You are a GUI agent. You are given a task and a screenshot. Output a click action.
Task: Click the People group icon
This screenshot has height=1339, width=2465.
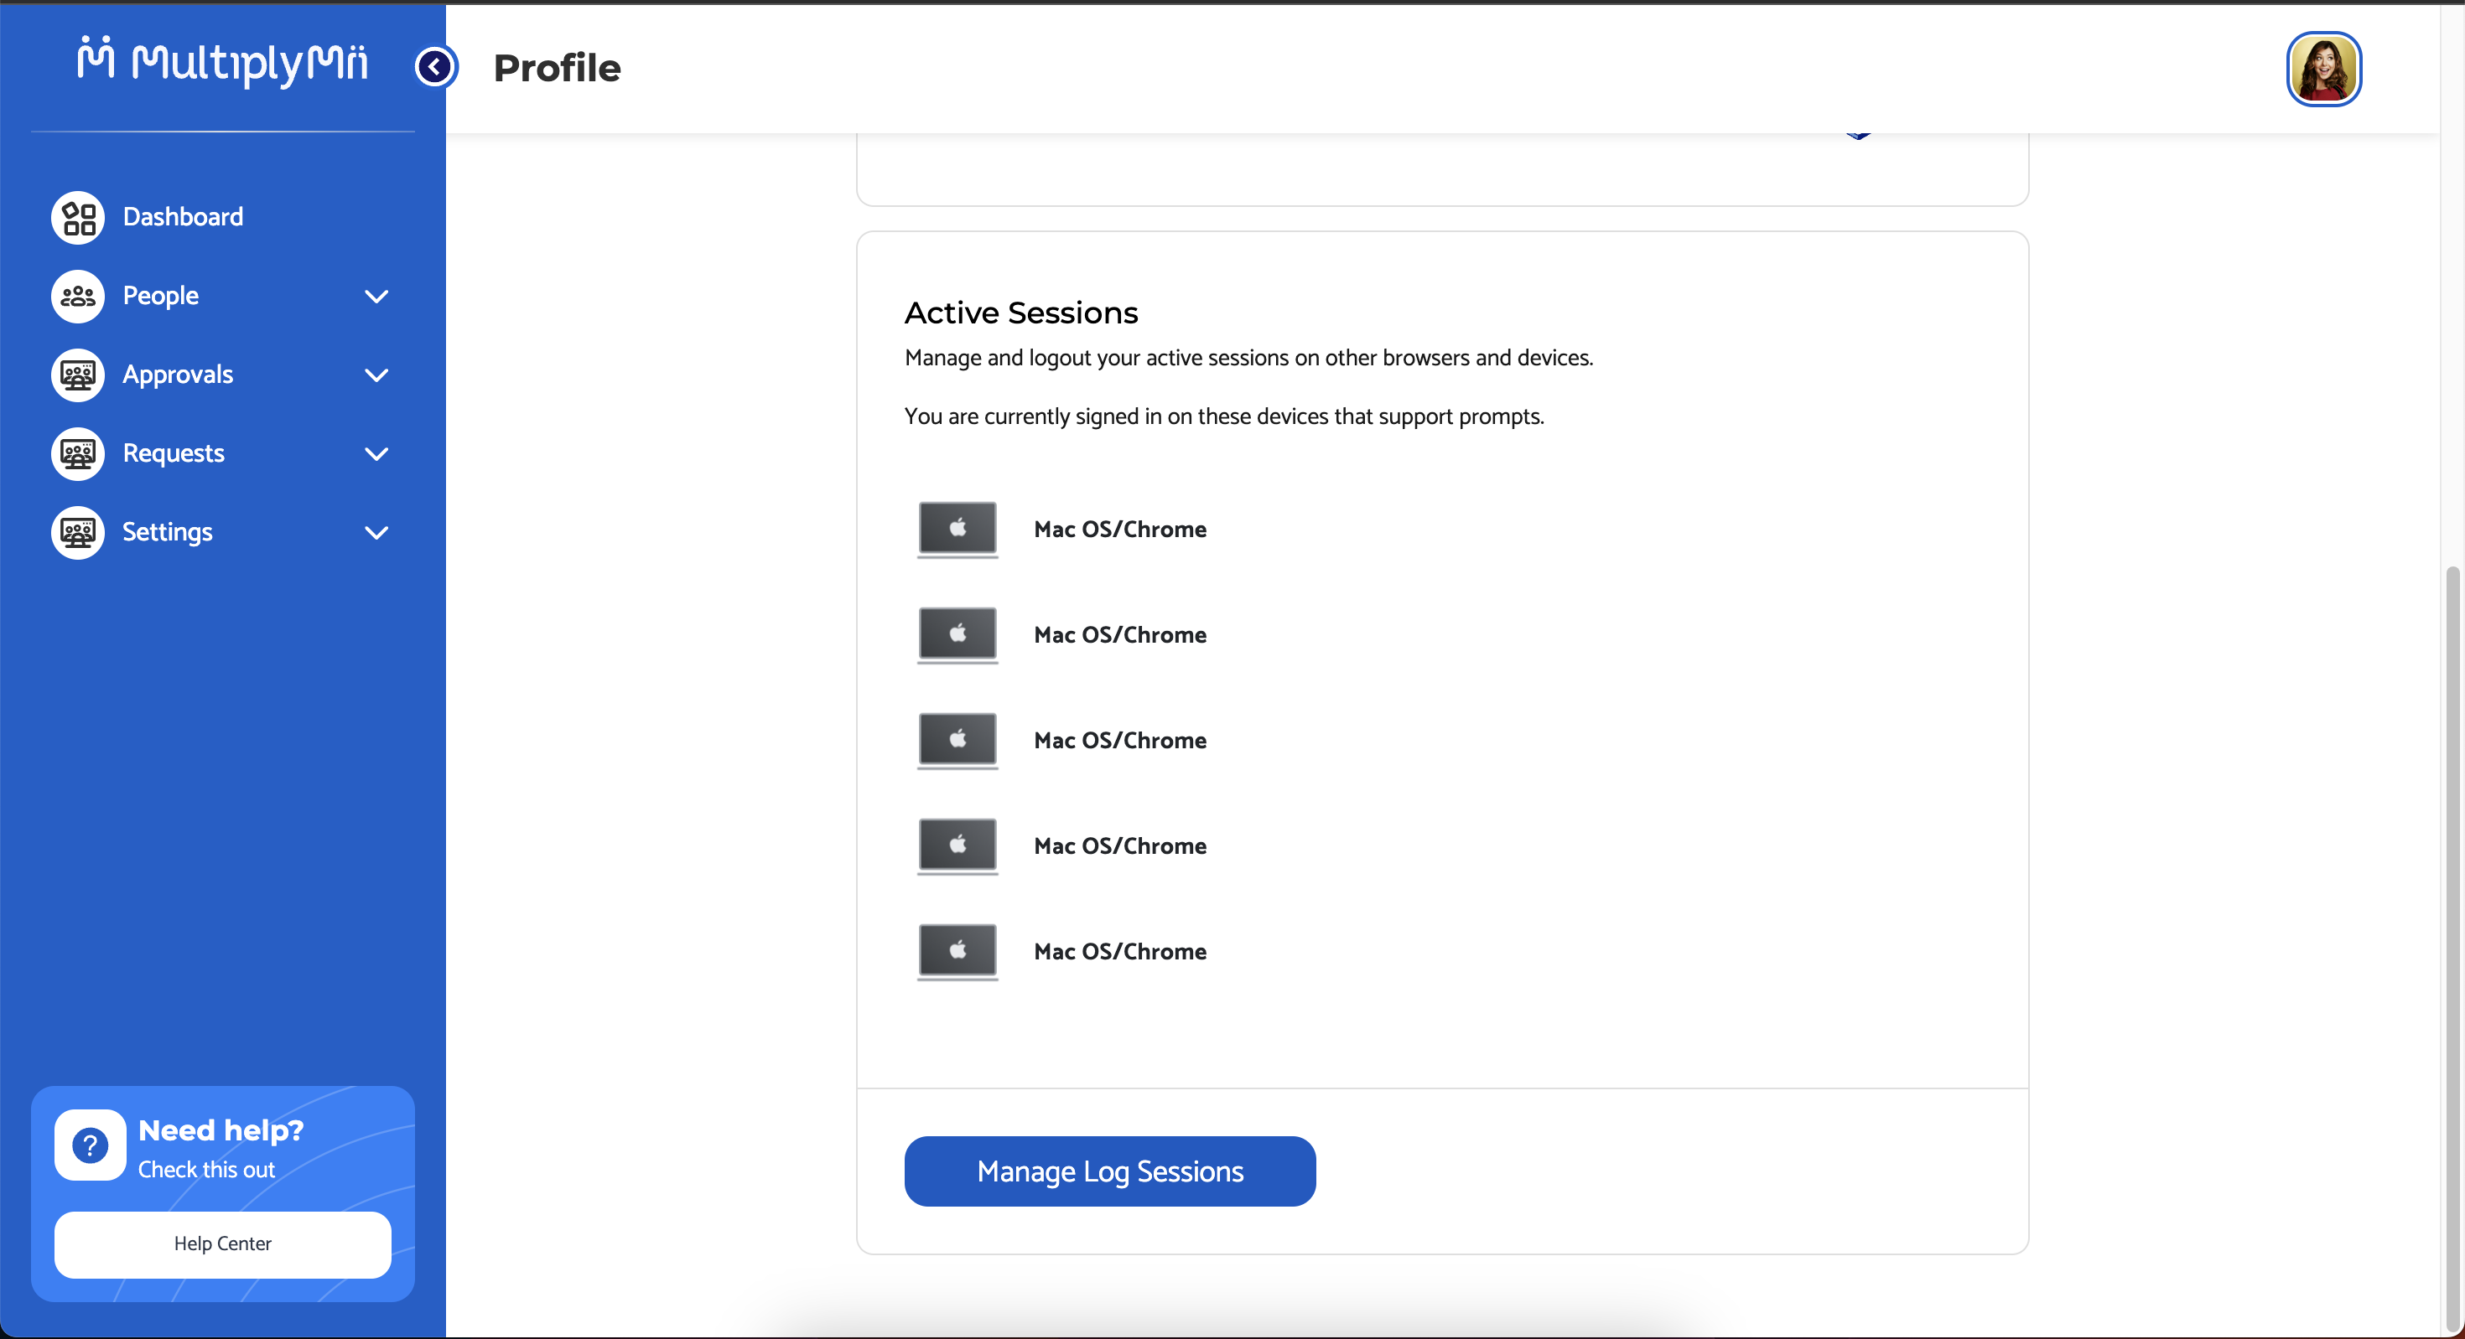[77, 296]
